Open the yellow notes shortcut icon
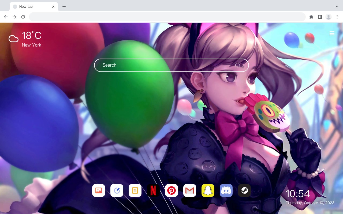This screenshot has width=343, height=214. 135,190
